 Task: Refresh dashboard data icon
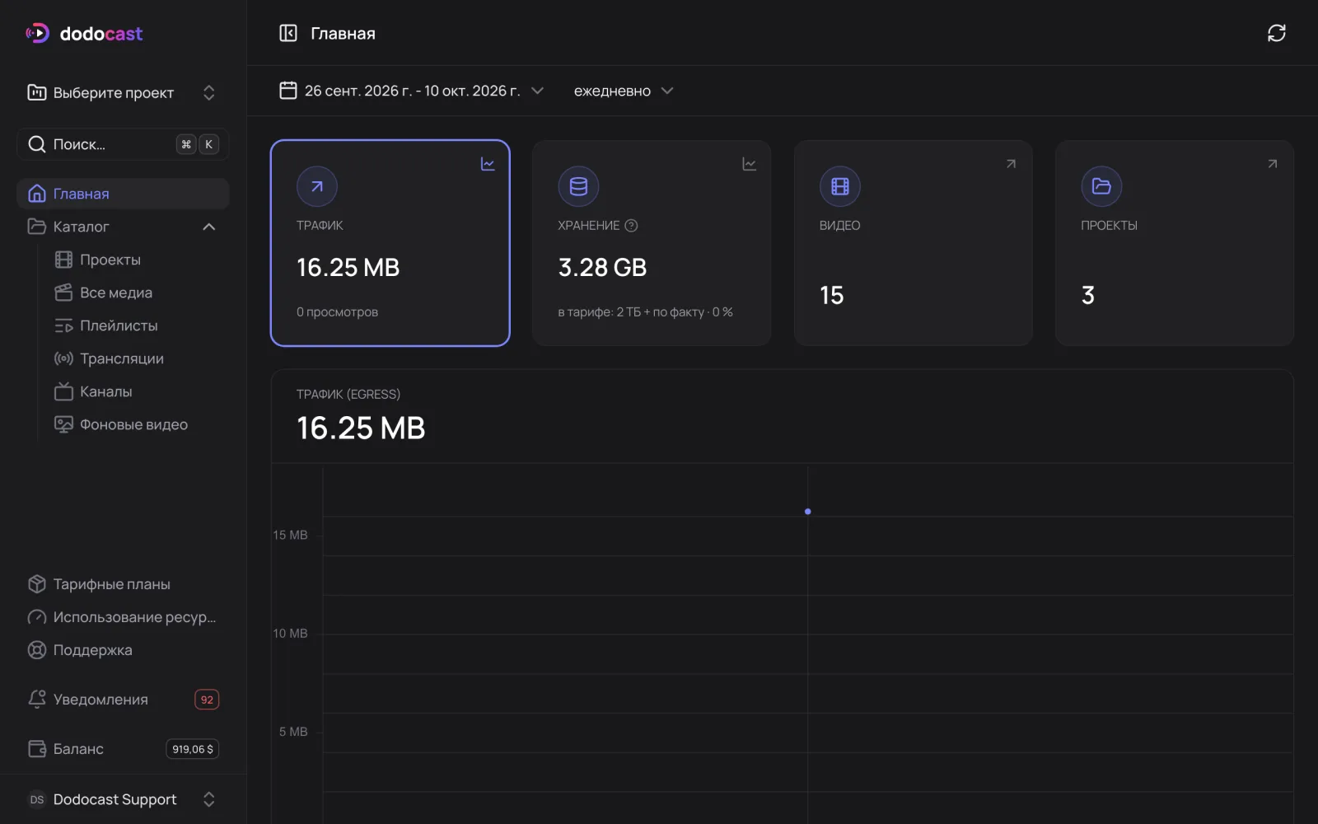point(1276,33)
